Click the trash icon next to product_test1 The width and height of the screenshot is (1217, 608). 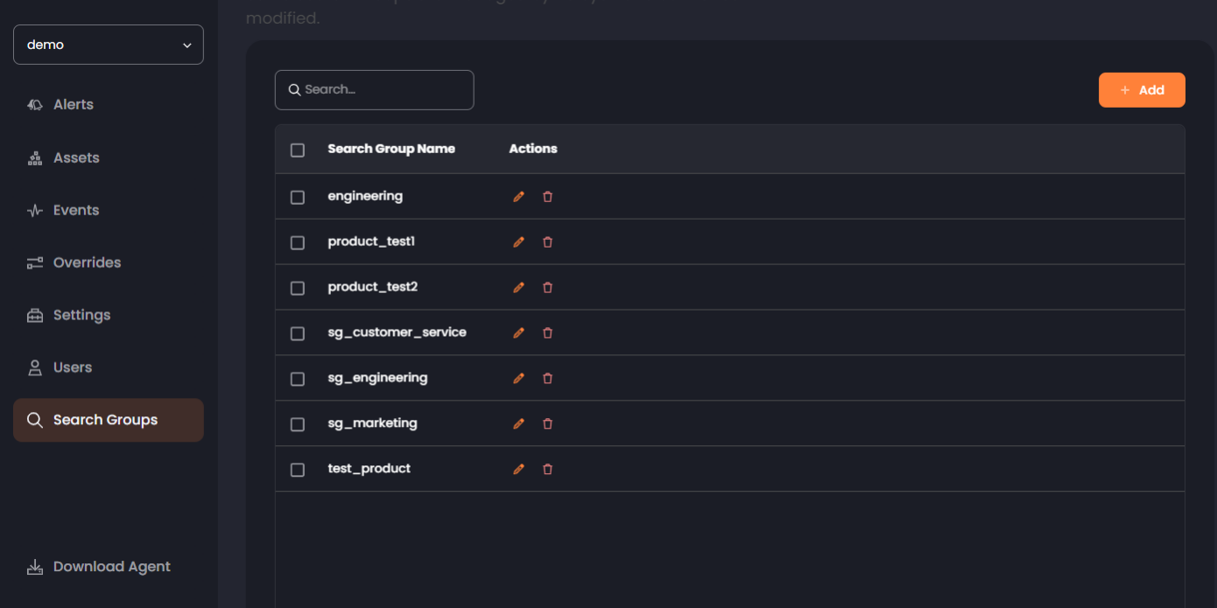[547, 241]
